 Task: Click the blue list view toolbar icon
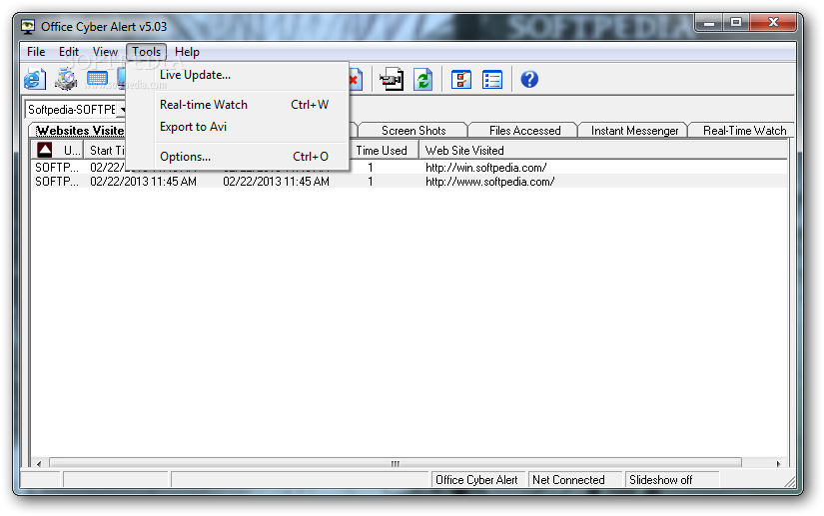(x=492, y=79)
